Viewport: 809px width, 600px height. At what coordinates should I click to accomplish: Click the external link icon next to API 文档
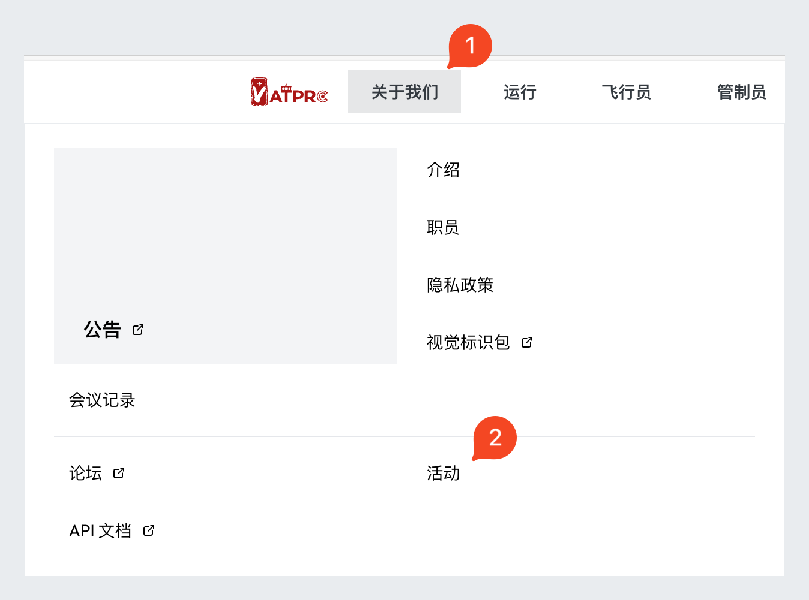(149, 530)
